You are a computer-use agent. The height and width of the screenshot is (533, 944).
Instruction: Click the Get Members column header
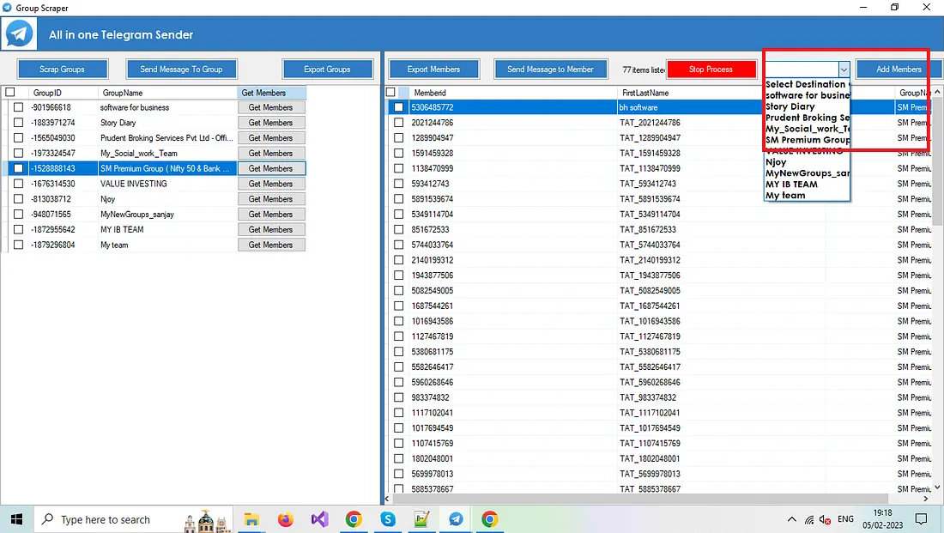272,93
